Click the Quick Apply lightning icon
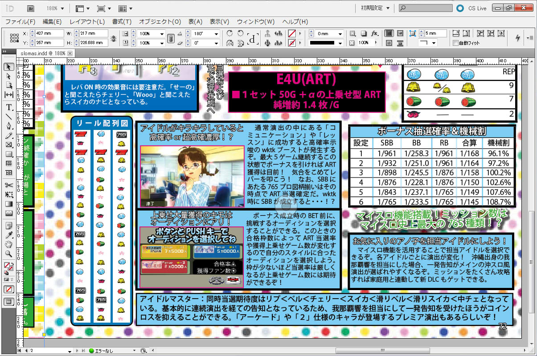The height and width of the screenshot is (356, 537). (x=517, y=38)
